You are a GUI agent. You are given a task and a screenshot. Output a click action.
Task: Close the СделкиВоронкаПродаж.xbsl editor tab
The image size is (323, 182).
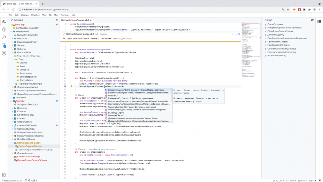click(x=91, y=20)
